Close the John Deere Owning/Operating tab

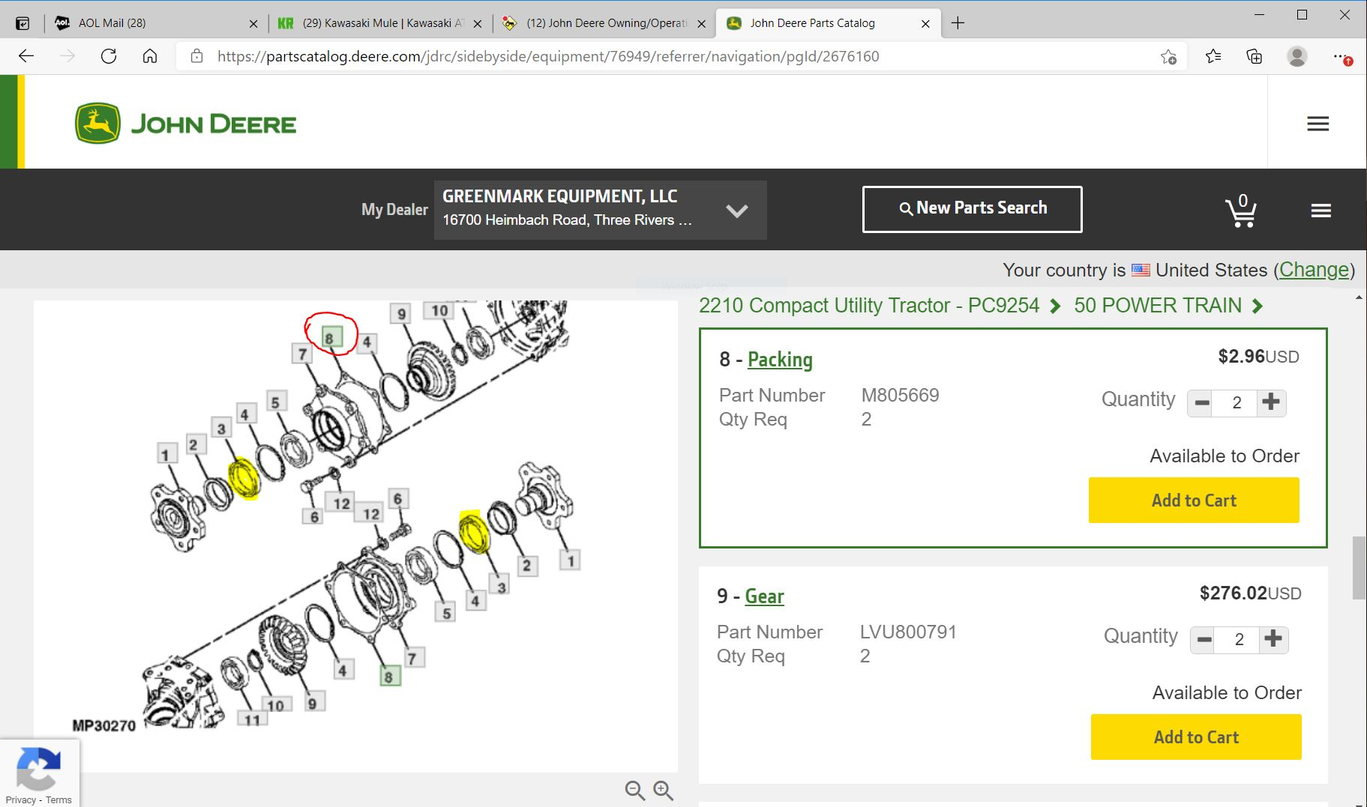[701, 23]
